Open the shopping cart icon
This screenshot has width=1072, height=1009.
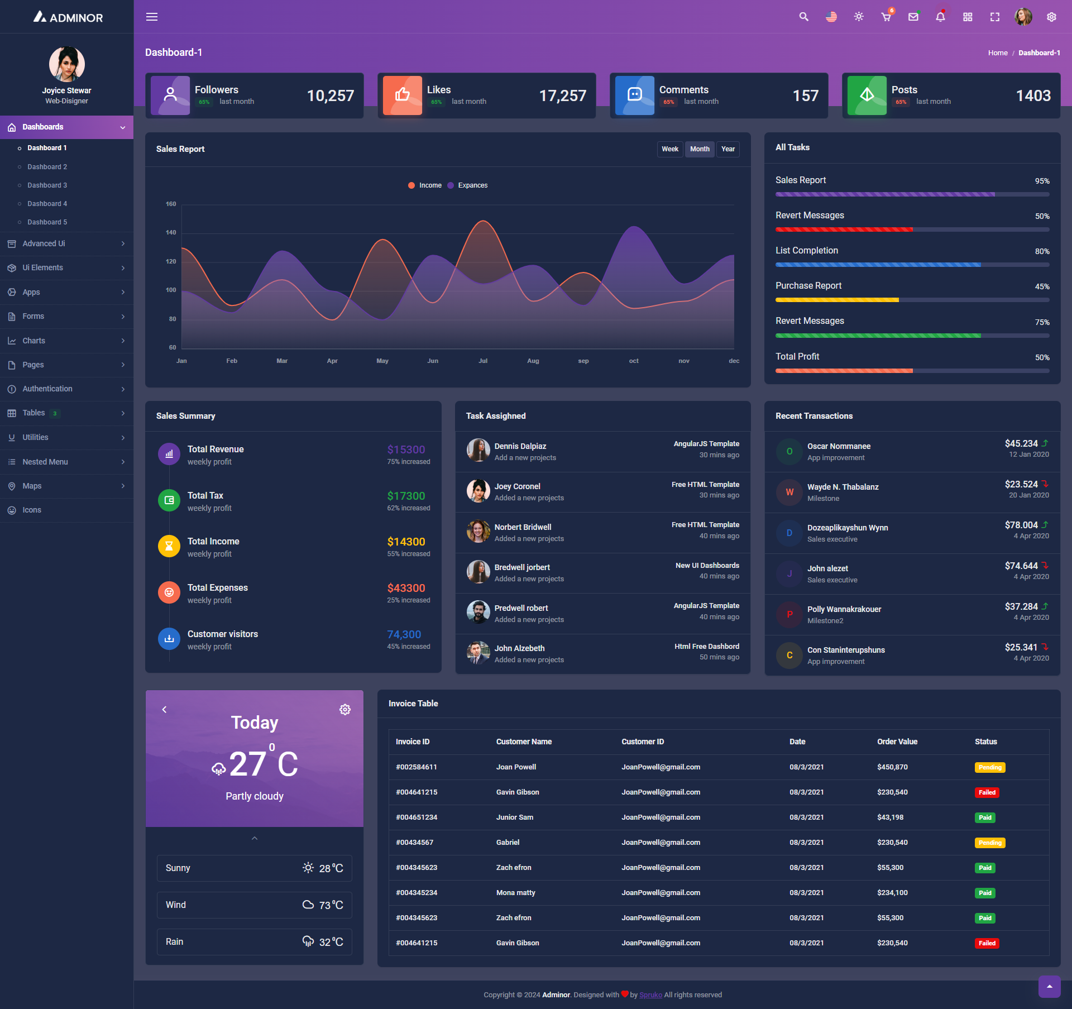[886, 17]
